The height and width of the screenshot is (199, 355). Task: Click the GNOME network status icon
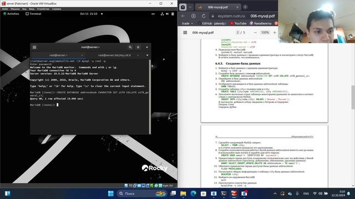coord(162,14)
